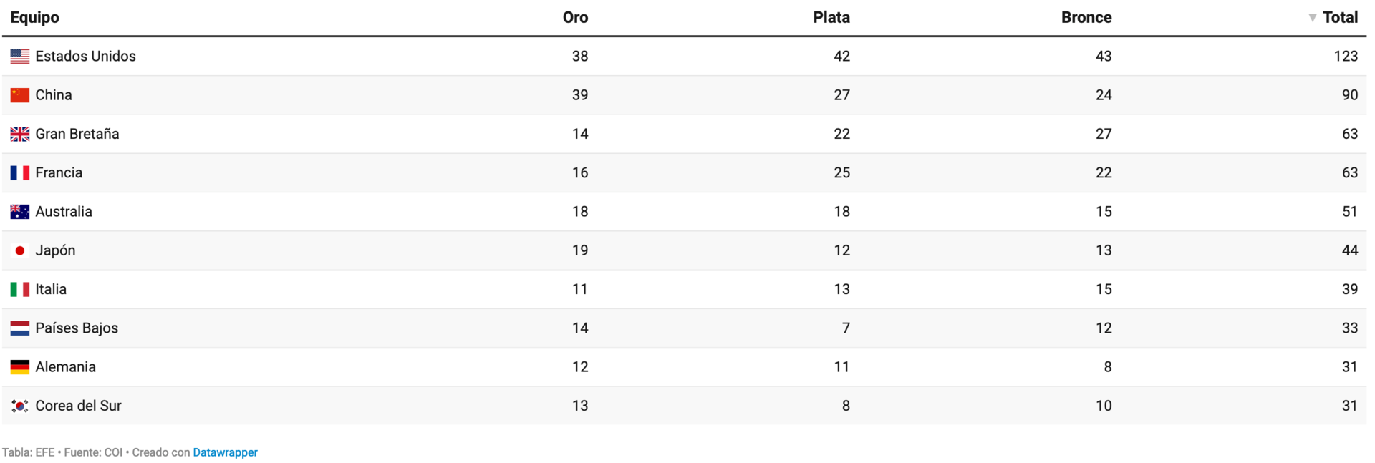Click the China flag icon

click(20, 95)
